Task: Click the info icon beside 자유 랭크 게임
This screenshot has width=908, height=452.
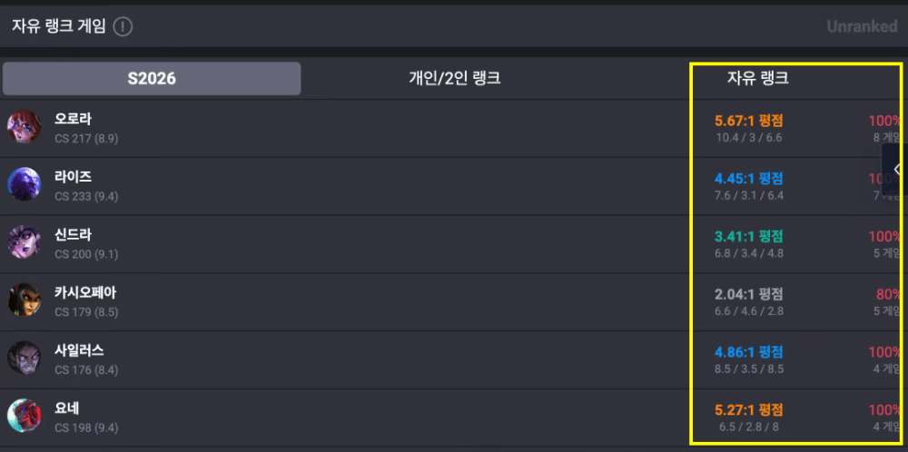Action: tap(123, 26)
